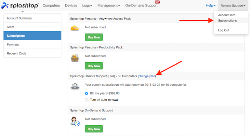Open the Help dropdown

(210, 6)
